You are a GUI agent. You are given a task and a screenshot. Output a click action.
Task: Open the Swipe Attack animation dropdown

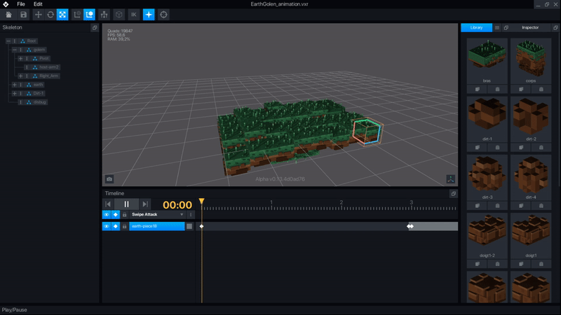pyautogui.click(x=157, y=215)
